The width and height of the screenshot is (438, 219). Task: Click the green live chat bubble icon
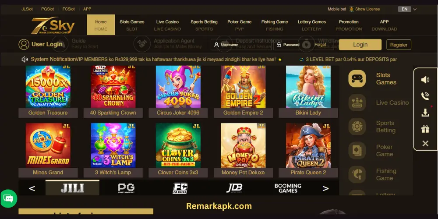[9, 198]
